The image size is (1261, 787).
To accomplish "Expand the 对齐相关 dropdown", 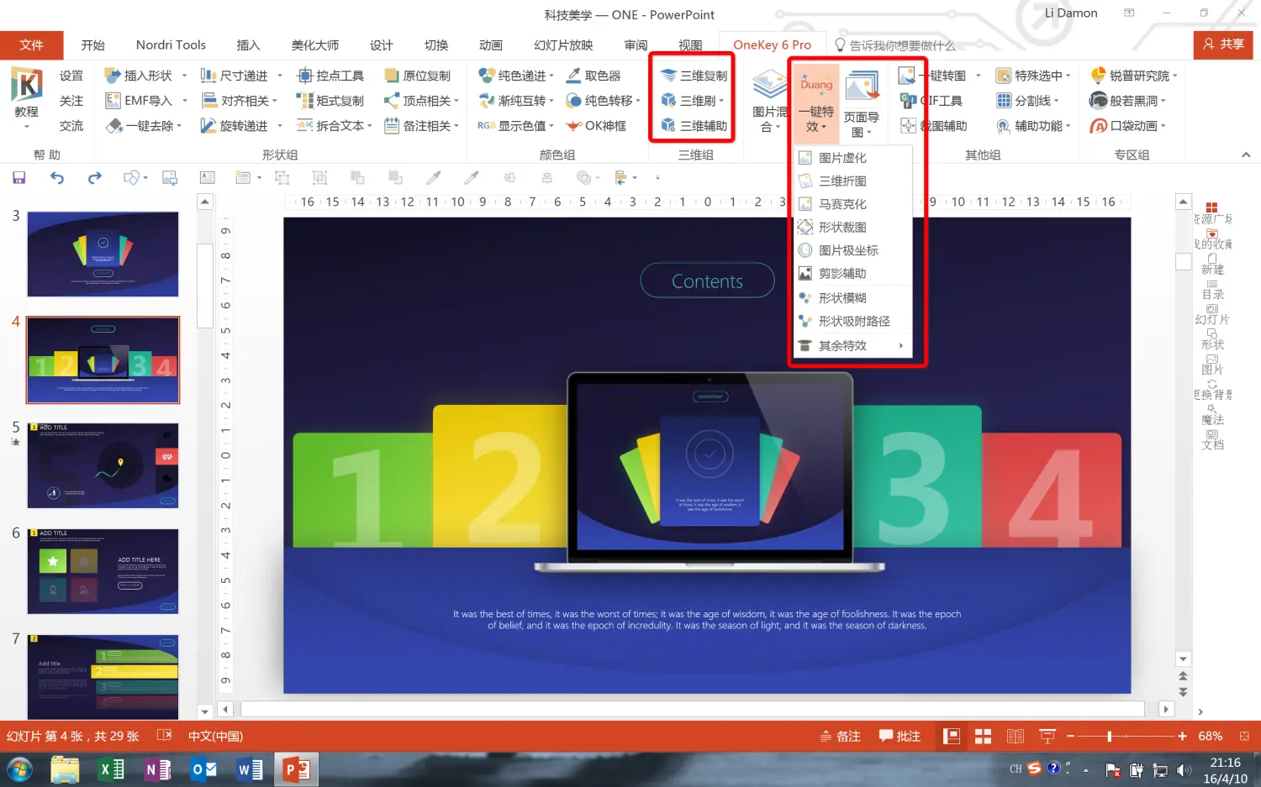I will (x=274, y=101).
